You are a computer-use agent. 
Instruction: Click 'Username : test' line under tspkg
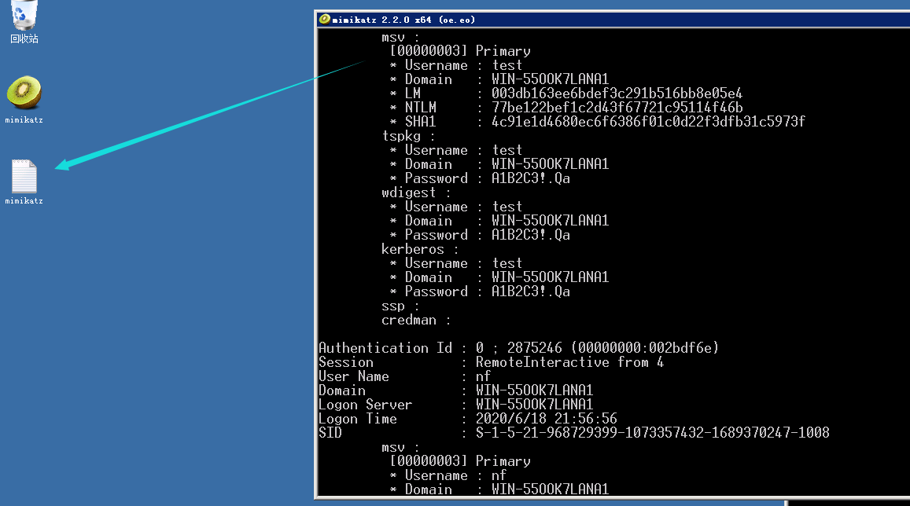point(456,150)
